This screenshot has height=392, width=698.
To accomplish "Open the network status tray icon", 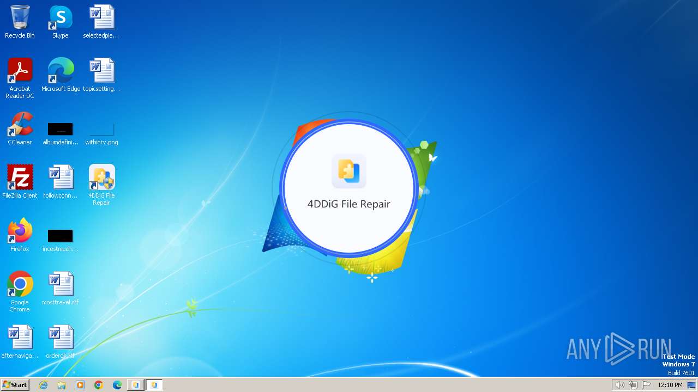I will pyautogui.click(x=633, y=385).
